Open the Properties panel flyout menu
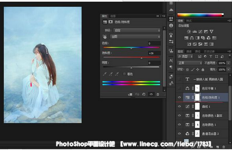232x151 pixels. coord(163,16)
